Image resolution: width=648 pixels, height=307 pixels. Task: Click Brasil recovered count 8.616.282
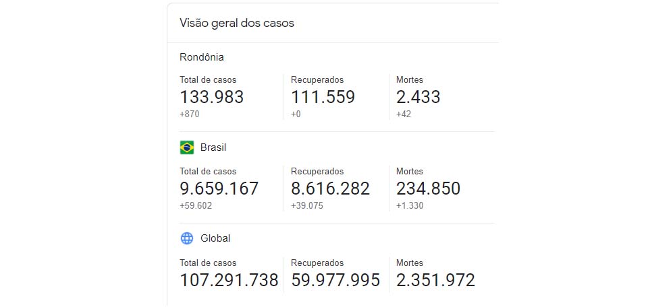point(330,189)
